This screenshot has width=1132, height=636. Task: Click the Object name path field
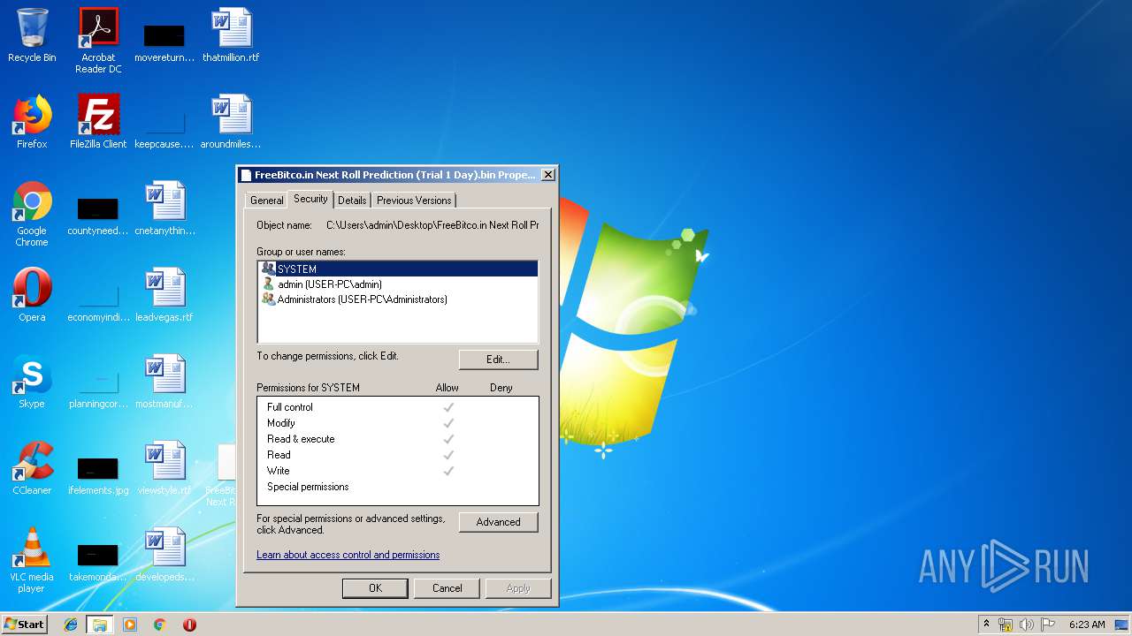click(x=432, y=225)
